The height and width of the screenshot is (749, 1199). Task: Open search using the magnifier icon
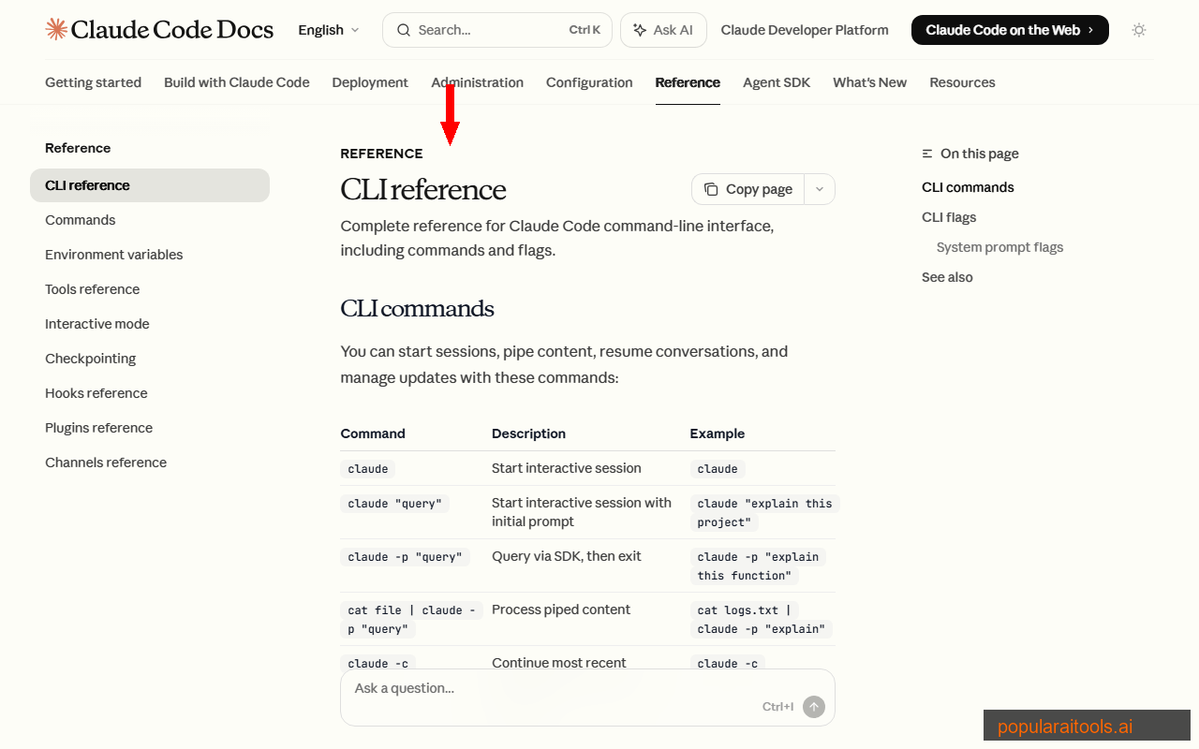point(403,29)
